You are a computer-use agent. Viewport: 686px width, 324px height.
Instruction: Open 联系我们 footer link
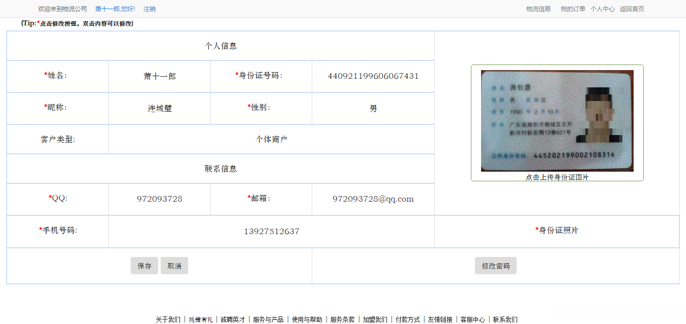coord(505,319)
